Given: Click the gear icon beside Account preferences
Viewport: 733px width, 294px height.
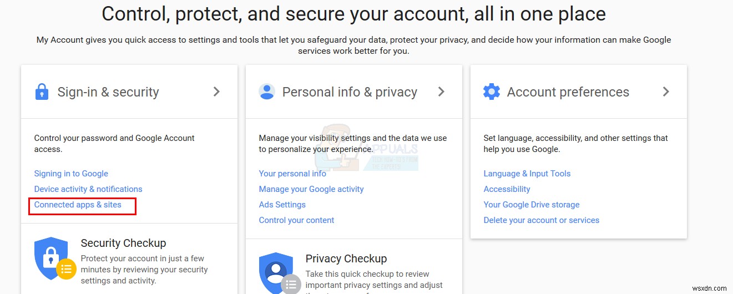Looking at the screenshot, I should tap(492, 92).
